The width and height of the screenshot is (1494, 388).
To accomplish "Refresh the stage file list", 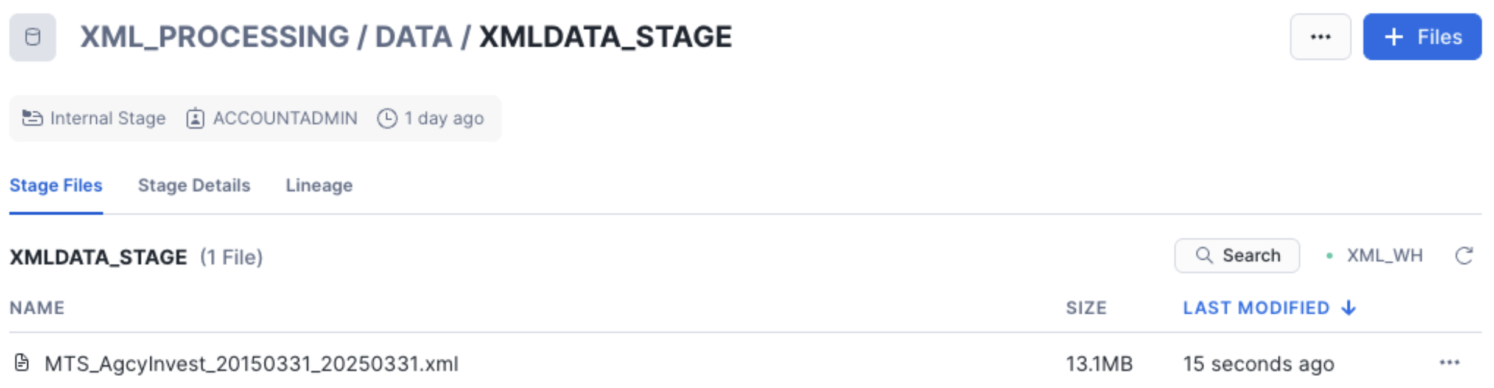I will 1464,256.
